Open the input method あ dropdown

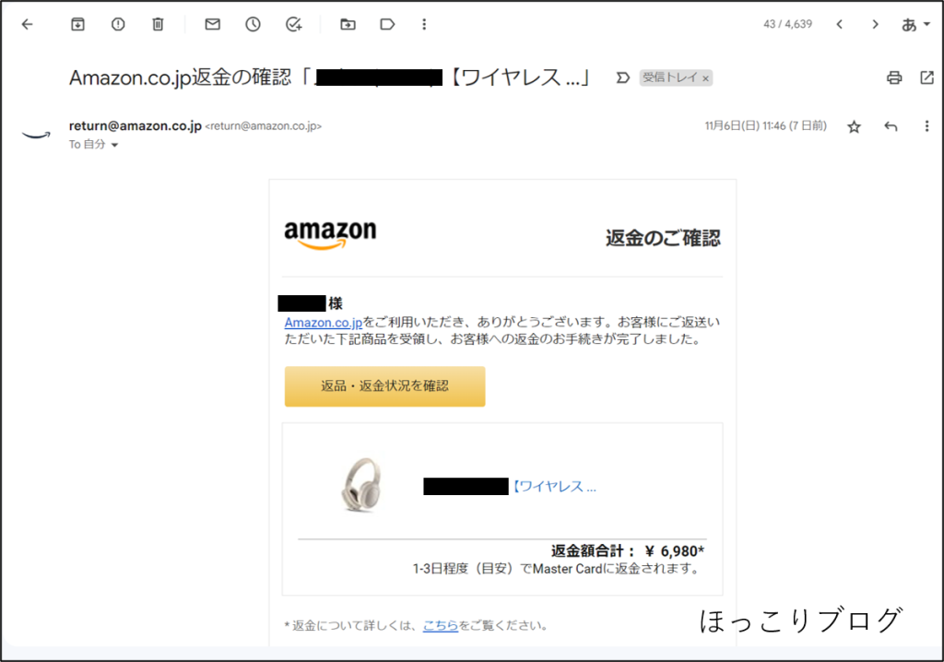(915, 24)
